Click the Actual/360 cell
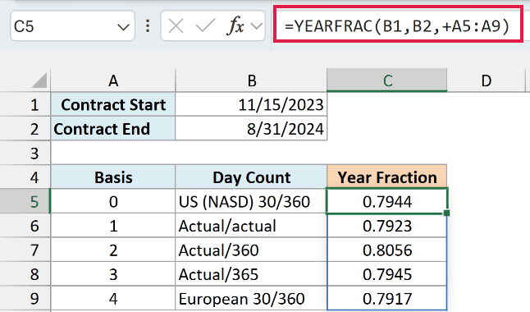The image size is (530, 312). [x=251, y=250]
